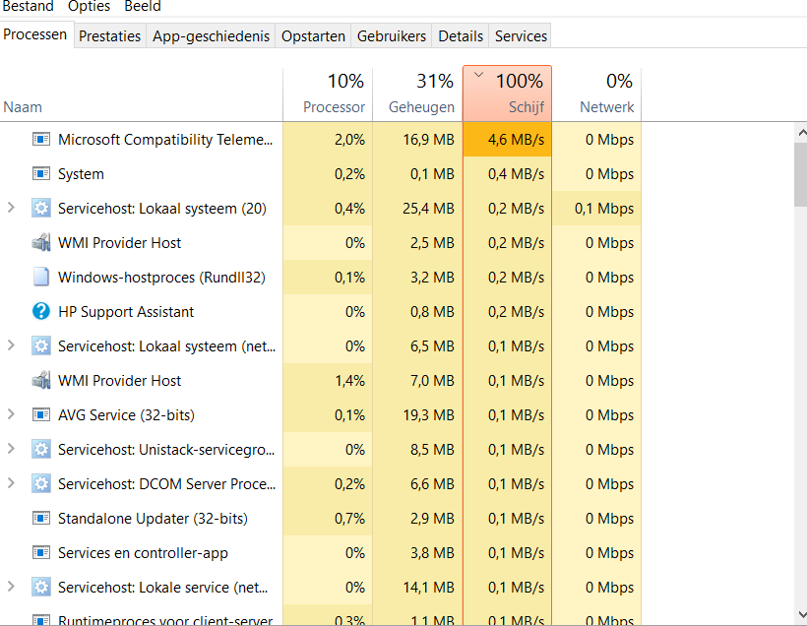Click Servicehost: Unistack-servicegroep gear icon

pyautogui.click(x=41, y=450)
